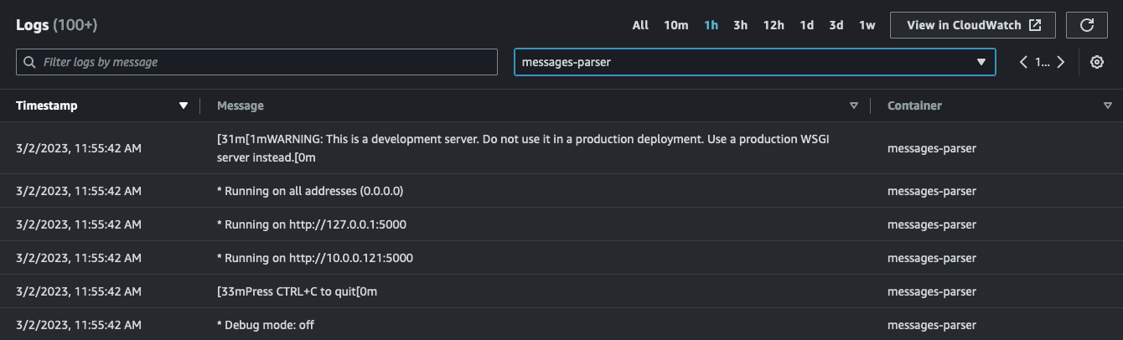Go to next logs page
This screenshot has height=340, width=1123.
point(1061,62)
